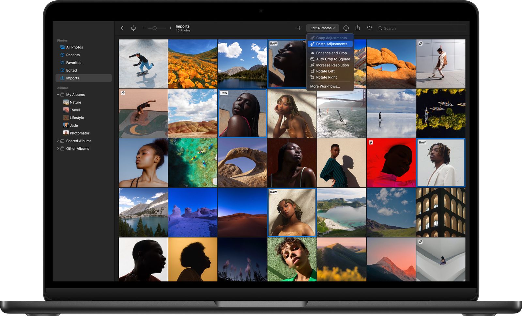Collapse the My Albums section
Screen dimensions: 522x316
tap(58, 94)
